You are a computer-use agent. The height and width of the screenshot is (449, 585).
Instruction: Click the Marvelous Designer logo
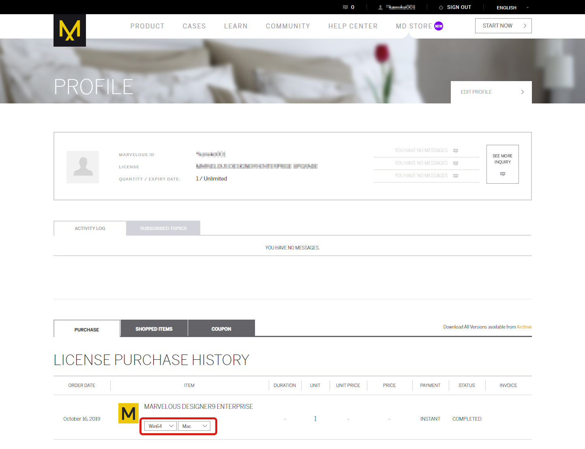(x=70, y=30)
